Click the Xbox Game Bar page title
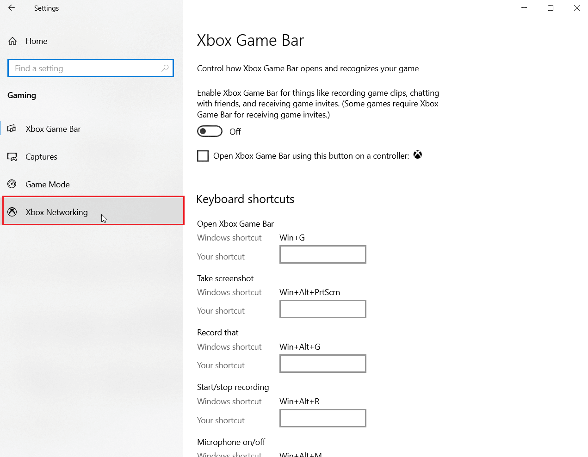The width and height of the screenshot is (588, 457). 250,40
